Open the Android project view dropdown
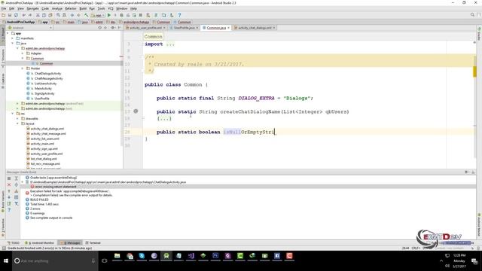The width and height of the screenshot is (482, 271). click(30, 28)
